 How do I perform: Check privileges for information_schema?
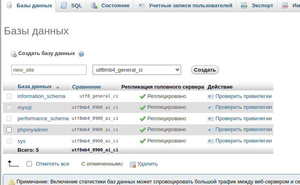click(x=243, y=96)
